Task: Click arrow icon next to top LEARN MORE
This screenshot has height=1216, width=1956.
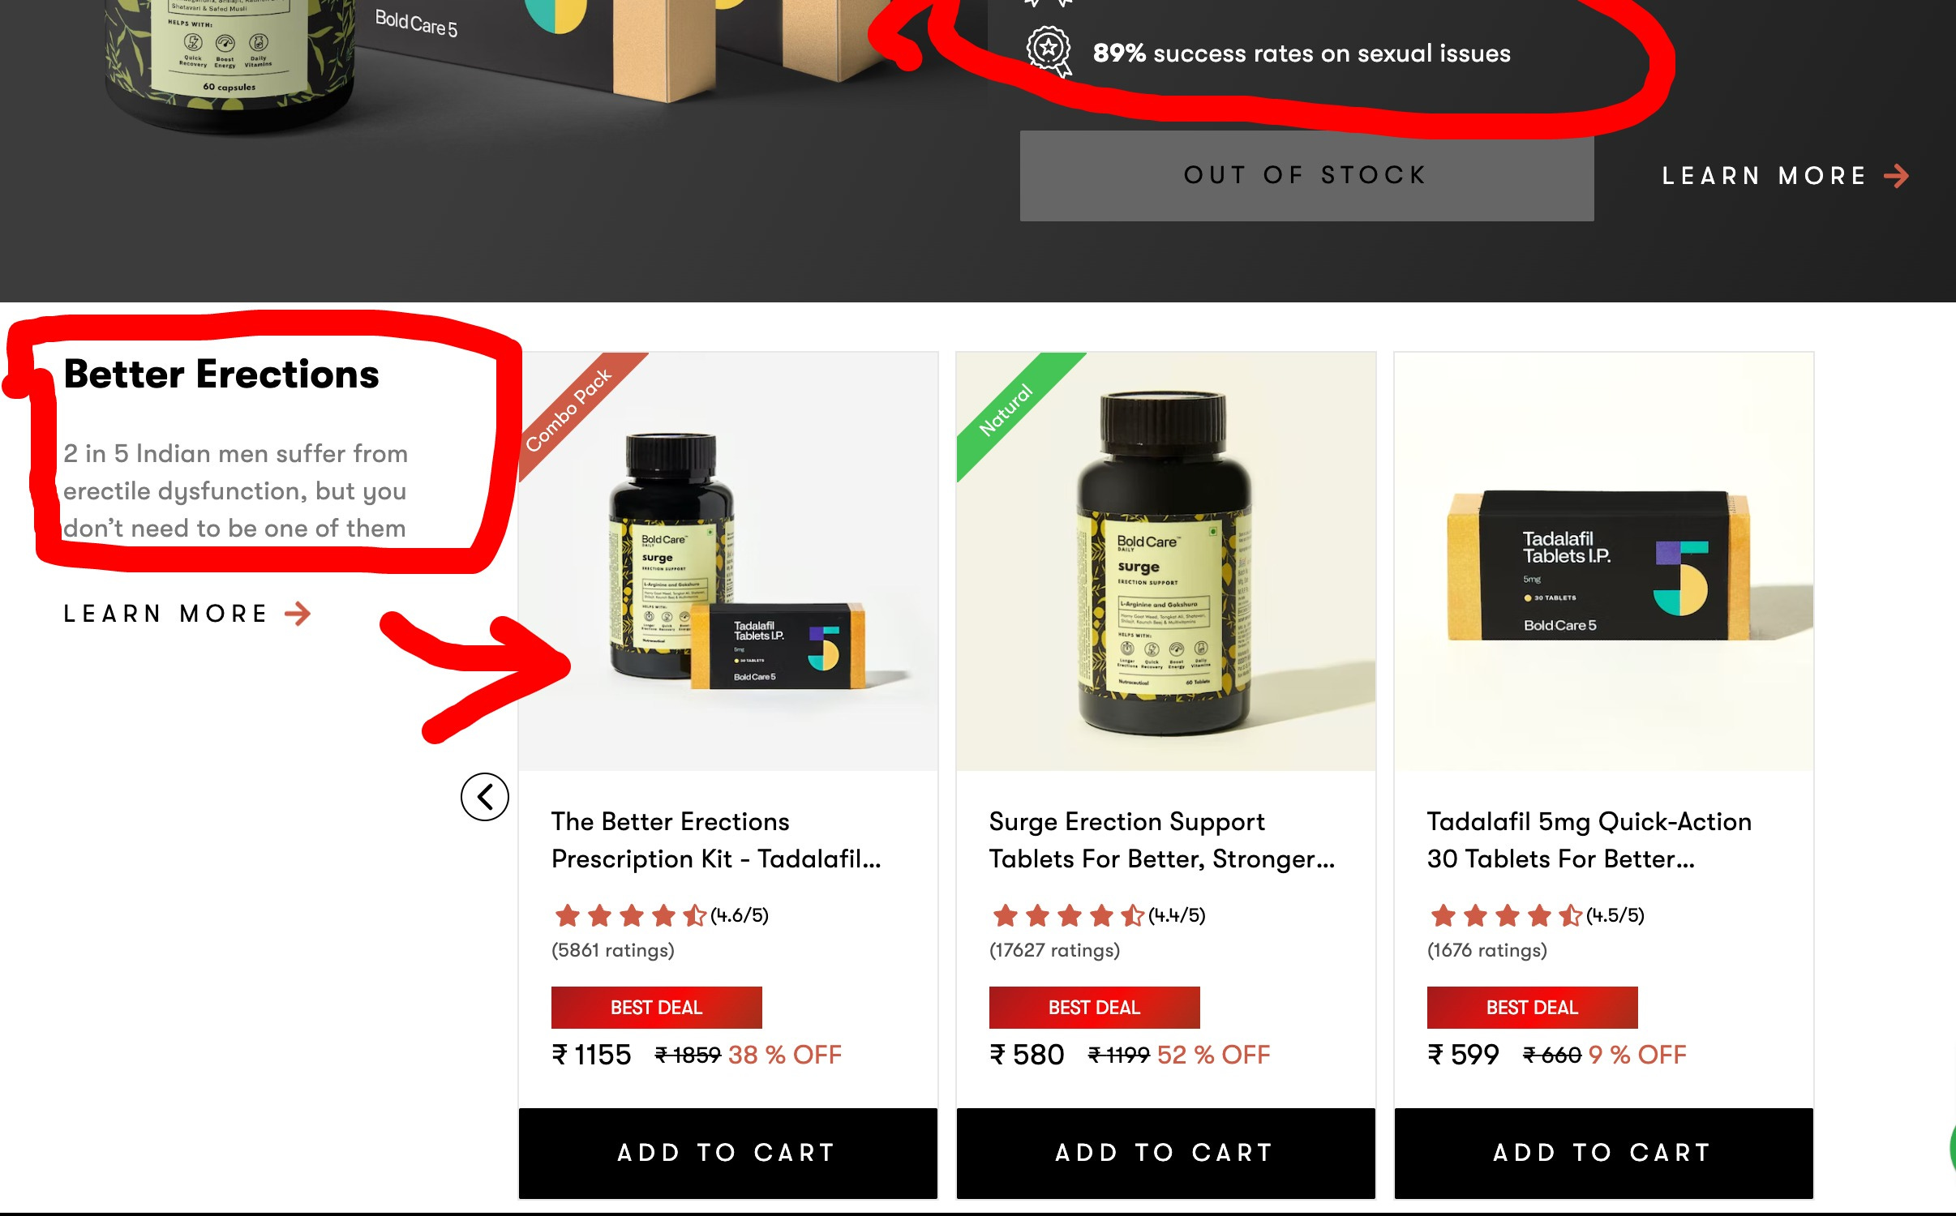Action: coord(1896,176)
